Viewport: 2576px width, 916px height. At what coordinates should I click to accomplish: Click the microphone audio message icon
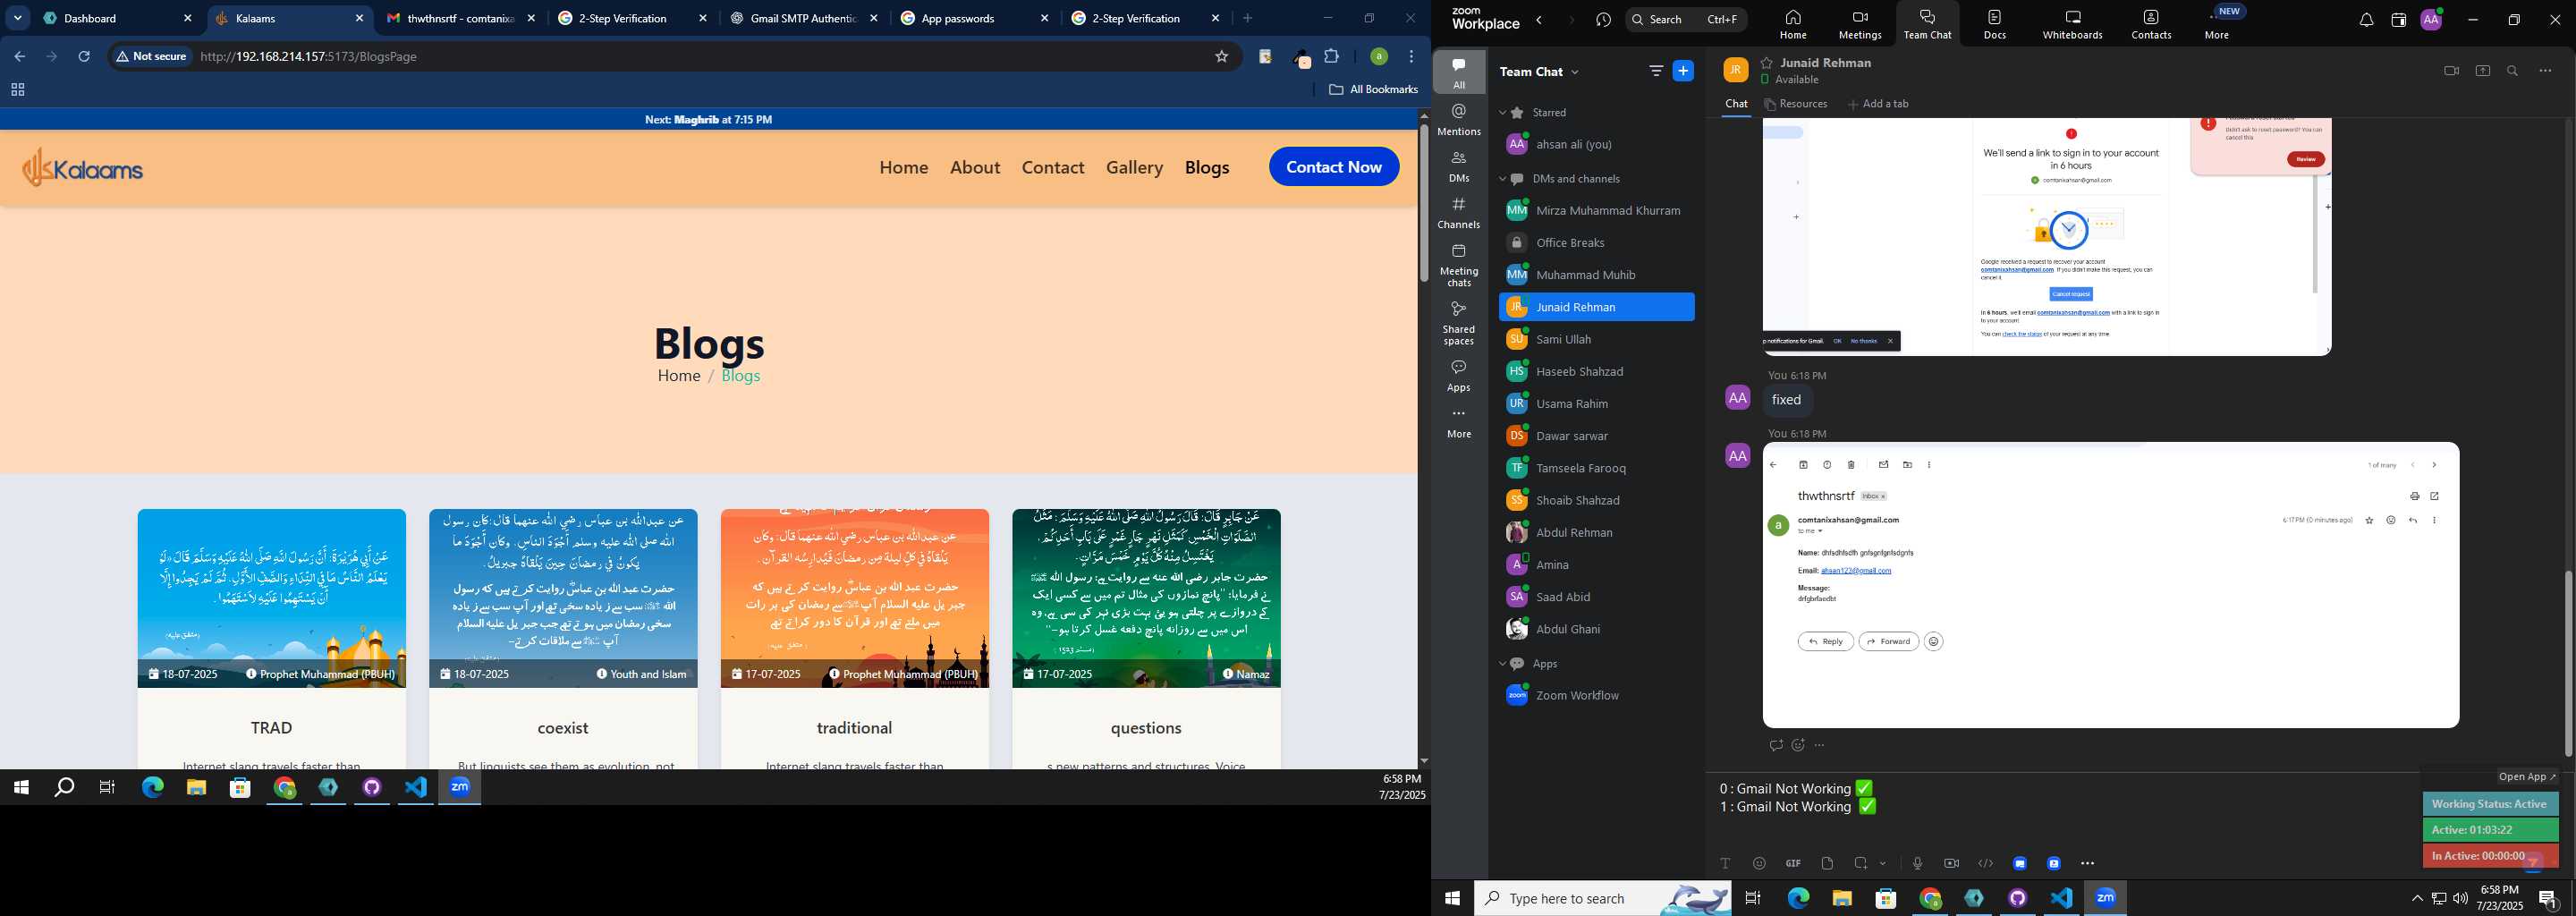[x=1917, y=863]
